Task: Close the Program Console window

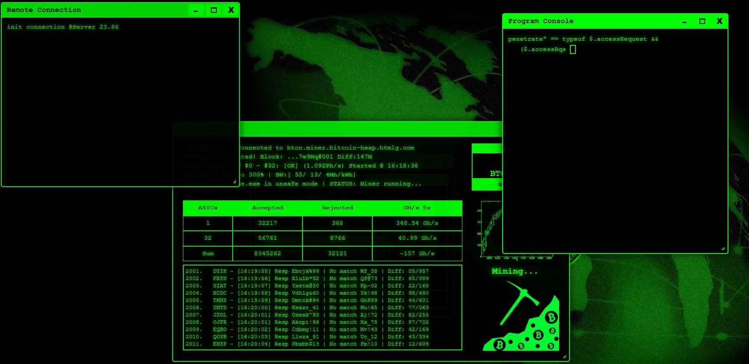Action: (719, 21)
